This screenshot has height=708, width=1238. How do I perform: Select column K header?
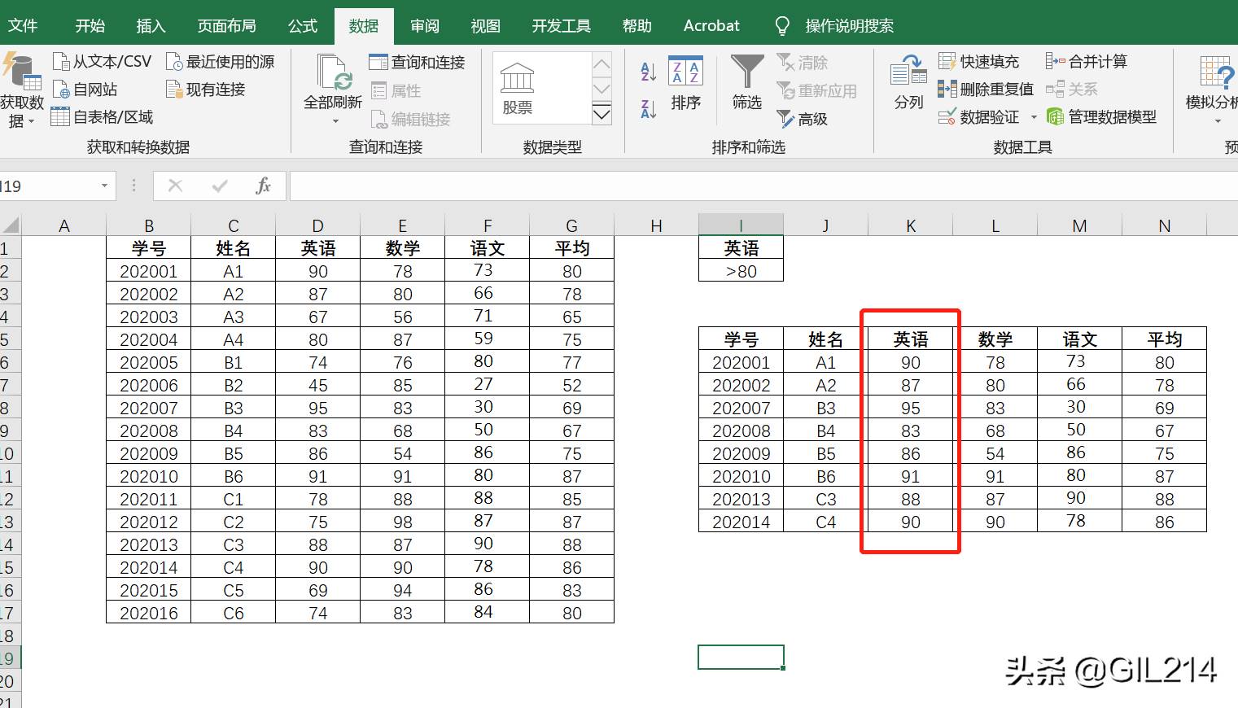point(911,225)
